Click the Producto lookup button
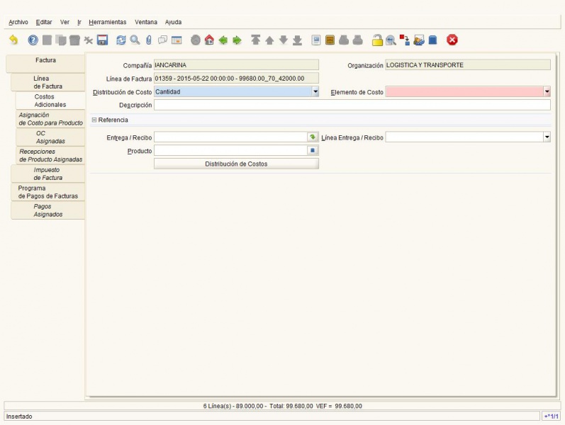Image resolution: width=565 pixels, height=425 pixels. click(x=313, y=151)
